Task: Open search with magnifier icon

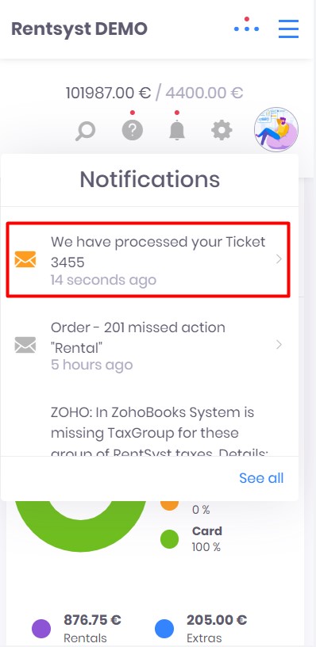Action: click(86, 131)
